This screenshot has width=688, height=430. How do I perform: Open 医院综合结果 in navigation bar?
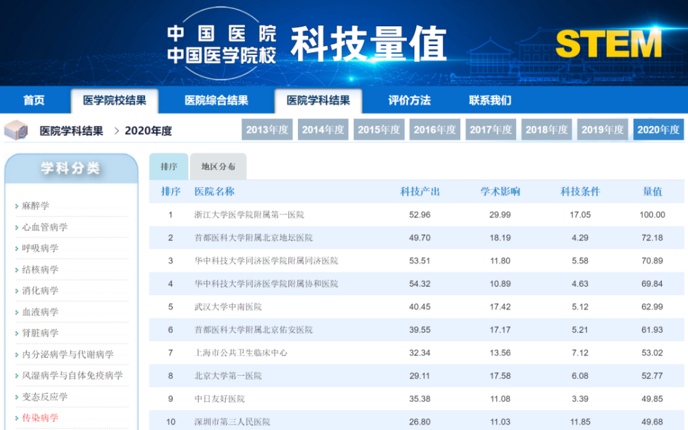click(216, 100)
